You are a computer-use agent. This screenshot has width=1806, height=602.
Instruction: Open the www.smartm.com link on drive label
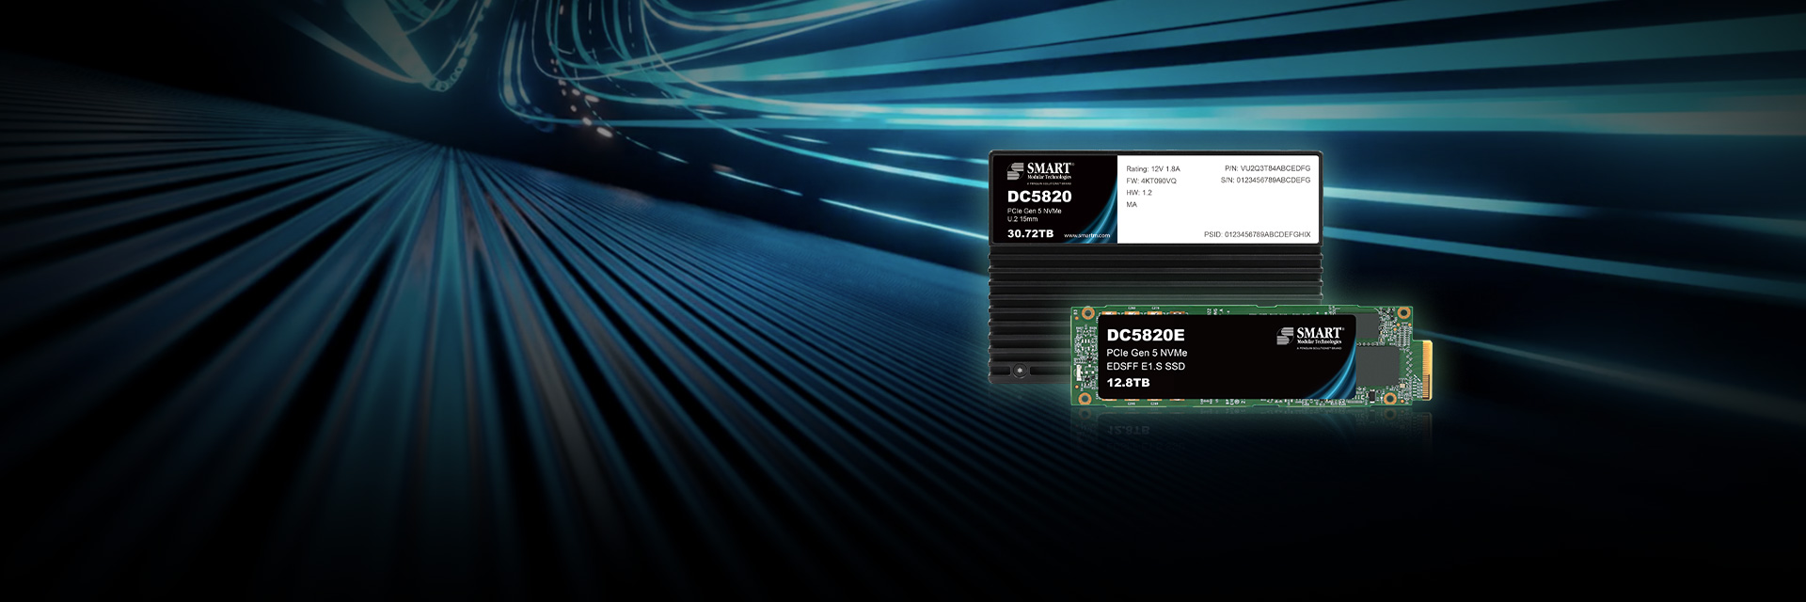pos(1086,235)
